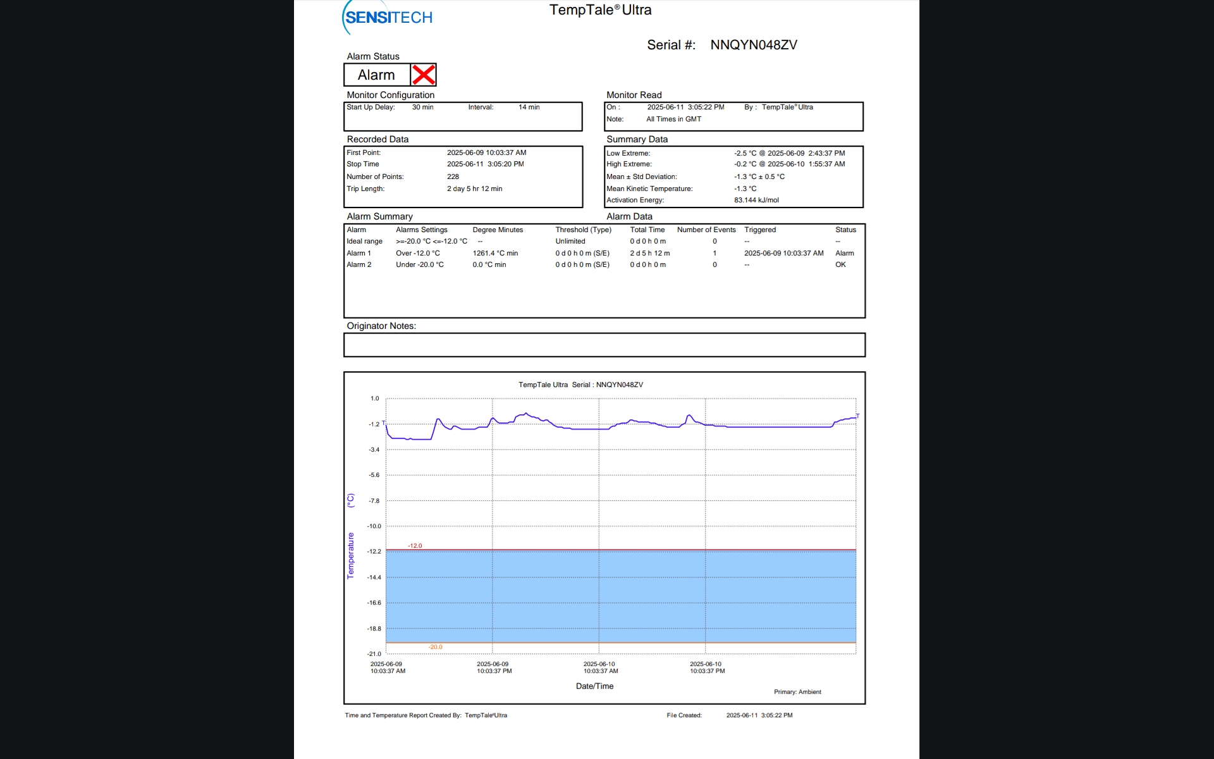
Task: Click the -20.0 lower alarm limit label
Action: point(435,647)
